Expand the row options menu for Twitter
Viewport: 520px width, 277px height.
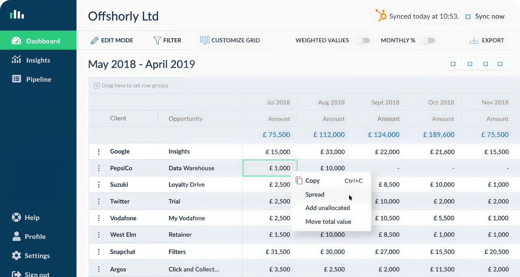point(99,201)
